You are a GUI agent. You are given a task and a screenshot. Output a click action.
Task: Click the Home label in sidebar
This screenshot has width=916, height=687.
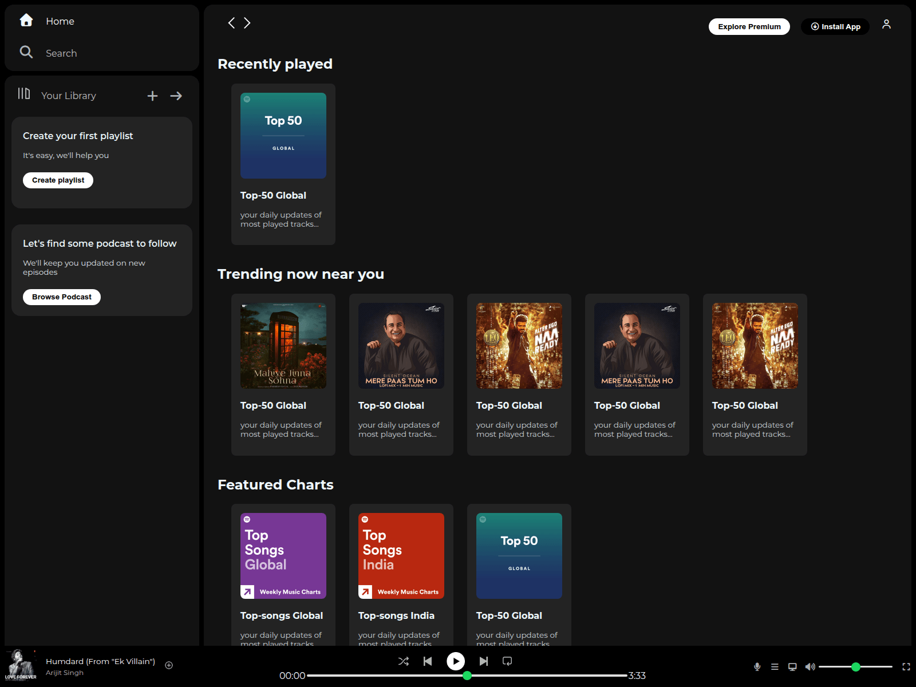click(x=60, y=21)
